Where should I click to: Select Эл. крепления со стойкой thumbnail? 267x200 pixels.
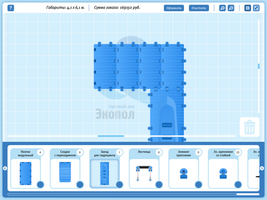[x=223, y=173]
